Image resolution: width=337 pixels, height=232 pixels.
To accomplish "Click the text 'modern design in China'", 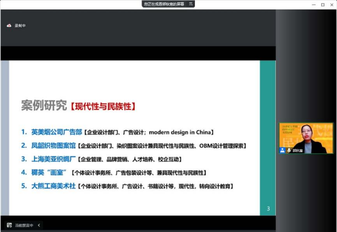I will (x=180, y=132).
